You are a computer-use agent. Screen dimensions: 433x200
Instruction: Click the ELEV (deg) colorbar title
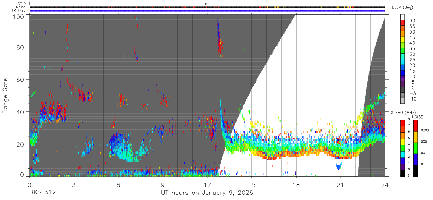[402, 7]
